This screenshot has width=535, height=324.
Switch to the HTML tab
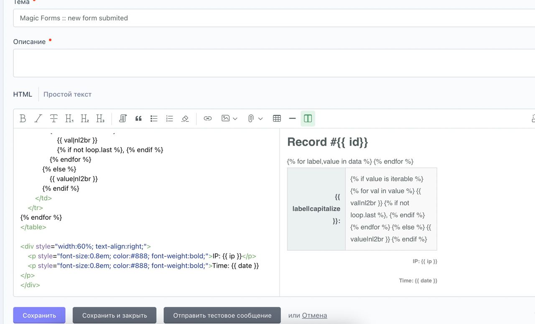[x=23, y=94]
